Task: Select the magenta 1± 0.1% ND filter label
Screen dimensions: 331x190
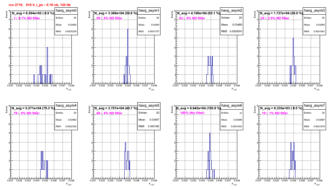Action: click(27, 18)
